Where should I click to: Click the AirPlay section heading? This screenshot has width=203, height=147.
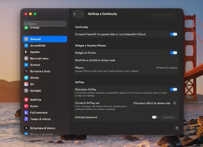80,82
